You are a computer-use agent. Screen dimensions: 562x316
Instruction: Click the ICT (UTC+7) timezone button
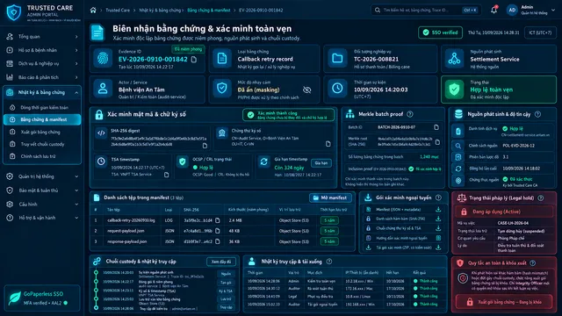[541, 32]
